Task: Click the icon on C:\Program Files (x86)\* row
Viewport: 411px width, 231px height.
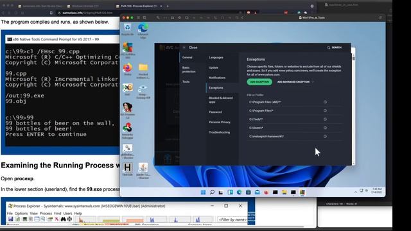Action: click(x=325, y=102)
